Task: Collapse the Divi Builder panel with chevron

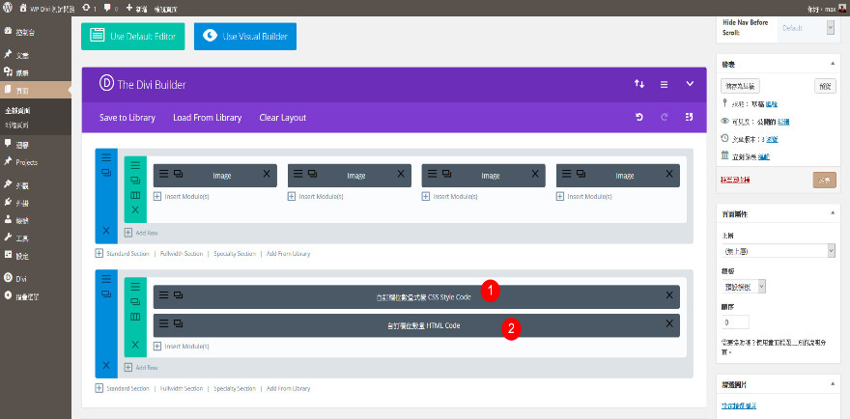Action: (690, 84)
